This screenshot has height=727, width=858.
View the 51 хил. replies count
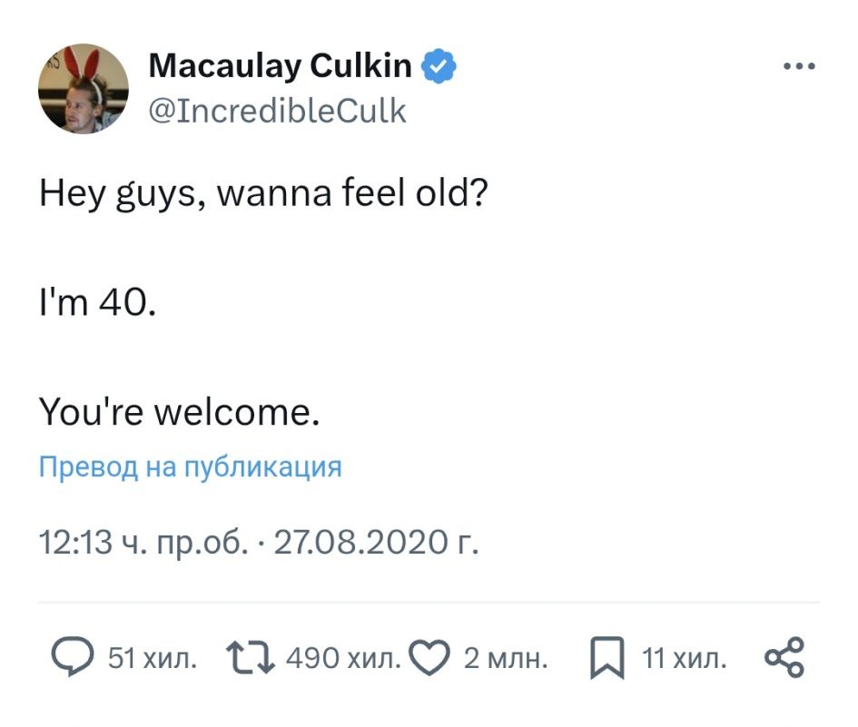tap(152, 658)
